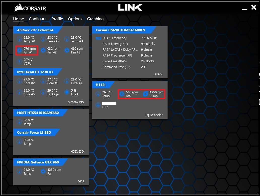Click the Liquid cooler label
260x196 pixels.
tap(154, 115)
